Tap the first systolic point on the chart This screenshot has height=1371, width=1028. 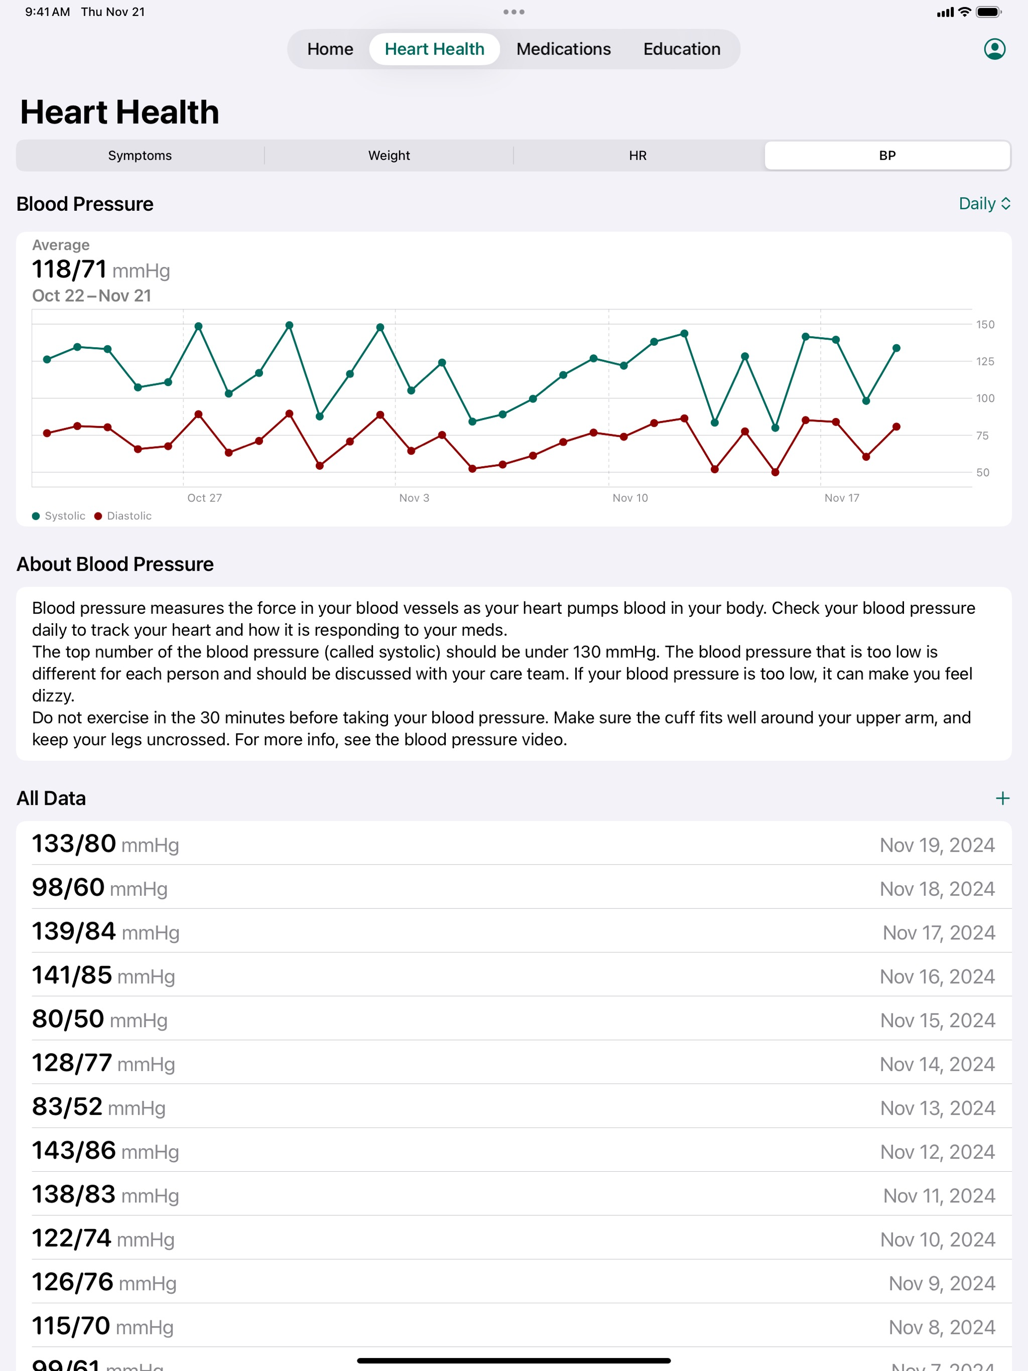pyautogui.click(x=47, y=359)
